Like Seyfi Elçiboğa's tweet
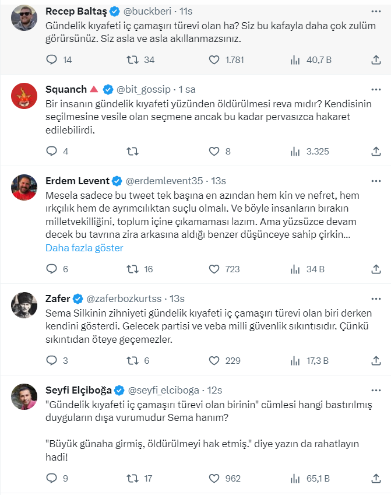The height and width of the screenshot is (495, 391). pyautogui.click(x=214, y=479)
